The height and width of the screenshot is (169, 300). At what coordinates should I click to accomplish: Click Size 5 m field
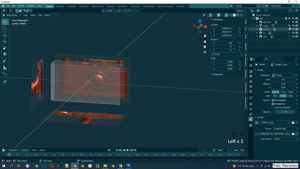[283, 79]
